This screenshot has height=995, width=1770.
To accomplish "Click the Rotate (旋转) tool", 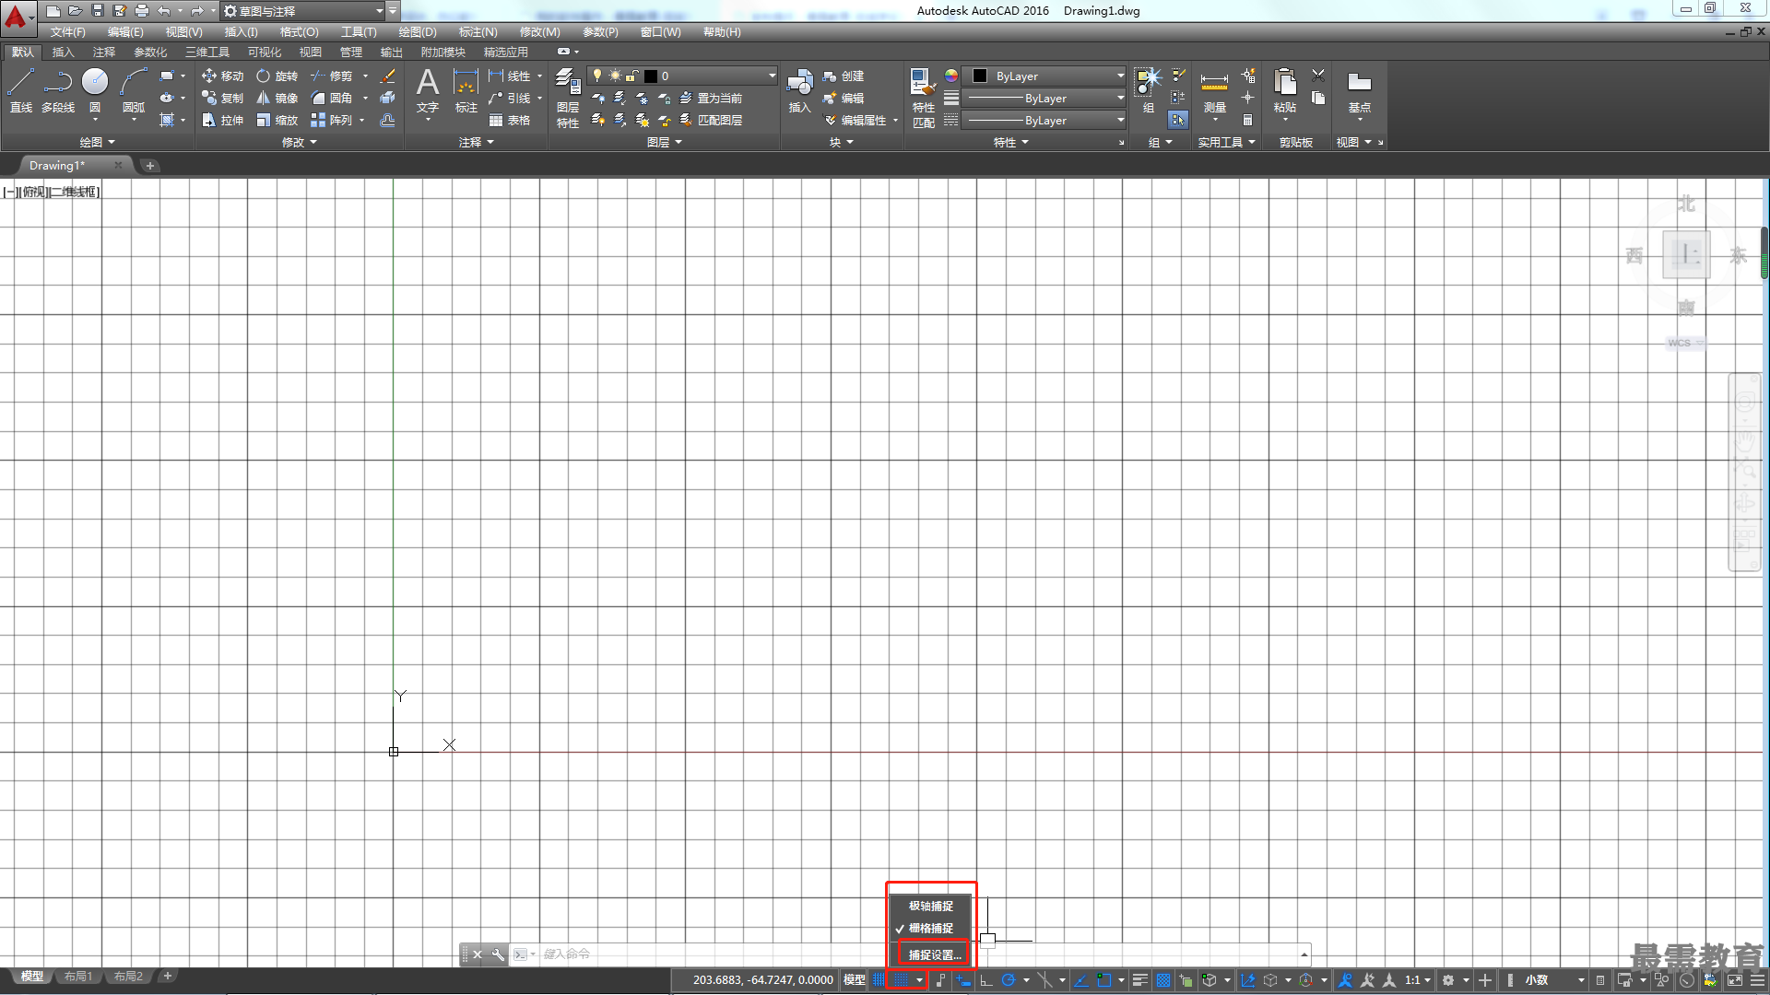I will 277,76.
